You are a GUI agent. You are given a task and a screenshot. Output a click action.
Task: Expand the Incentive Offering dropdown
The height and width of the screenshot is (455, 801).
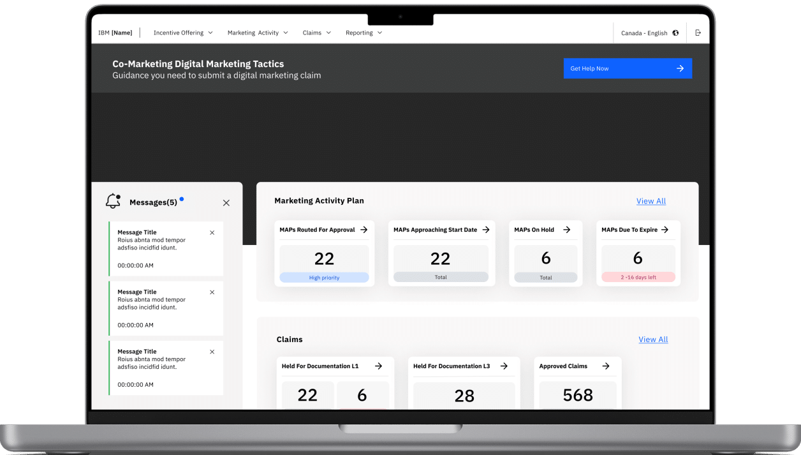coord(183,33)
